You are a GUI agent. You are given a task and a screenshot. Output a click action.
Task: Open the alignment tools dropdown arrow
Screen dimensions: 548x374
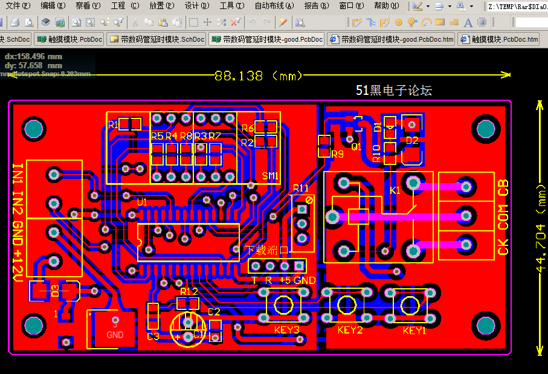tap(450, 6)
